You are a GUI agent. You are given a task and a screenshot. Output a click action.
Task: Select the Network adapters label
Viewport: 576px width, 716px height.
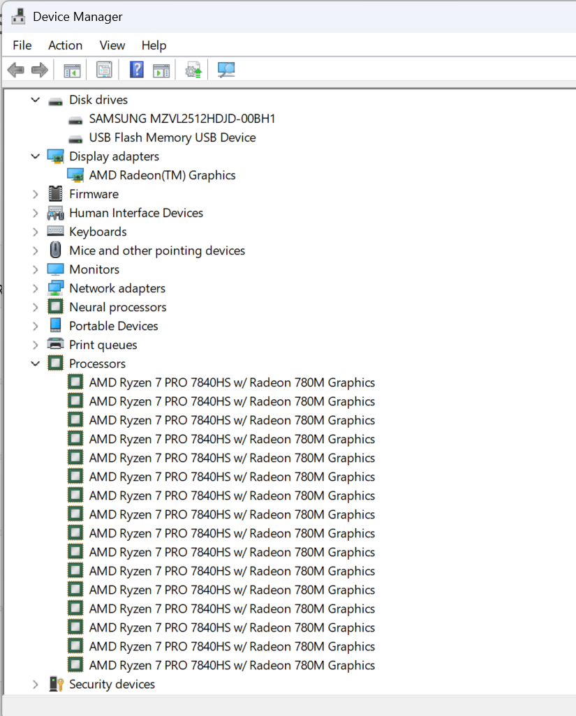click(x=117, y=289)
